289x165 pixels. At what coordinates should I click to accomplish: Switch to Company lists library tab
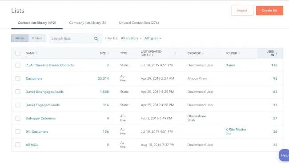tap(88, 23)
